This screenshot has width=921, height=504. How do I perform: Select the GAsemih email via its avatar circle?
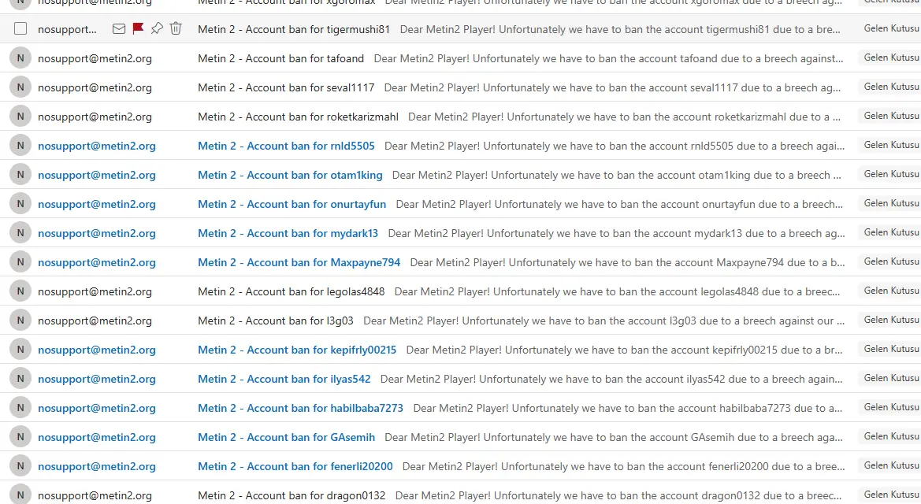tap(20, 437)
